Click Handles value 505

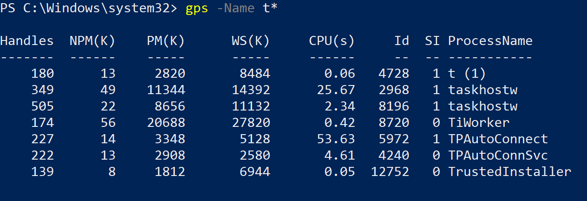coord(42,106)
